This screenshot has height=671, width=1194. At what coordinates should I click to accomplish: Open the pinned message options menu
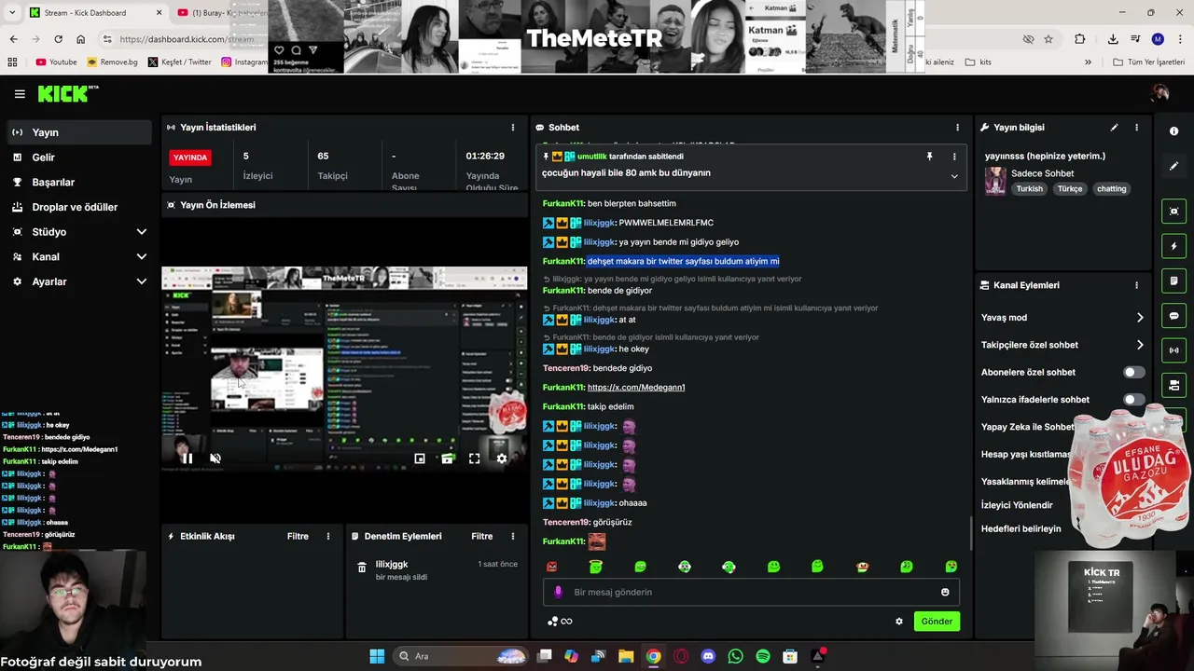coord(954,157)
